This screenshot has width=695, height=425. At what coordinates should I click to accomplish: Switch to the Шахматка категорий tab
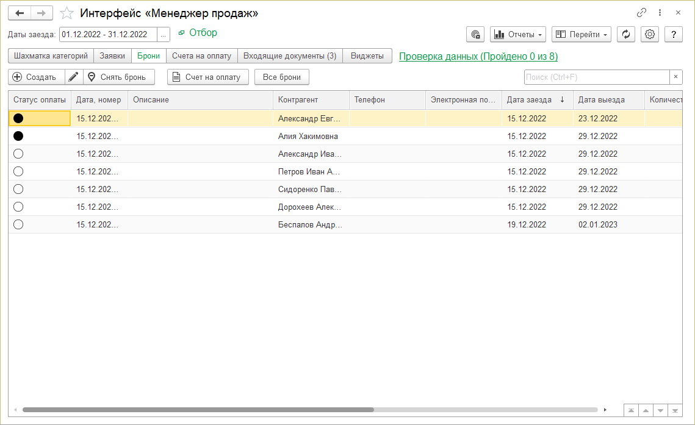(51, 55)
